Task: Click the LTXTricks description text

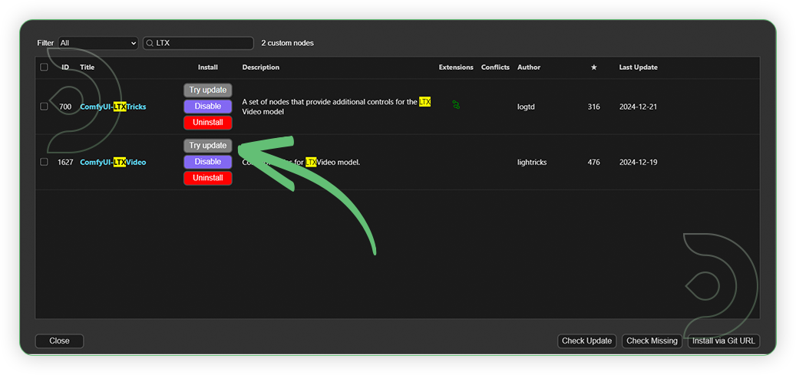Action: point(336,107)
